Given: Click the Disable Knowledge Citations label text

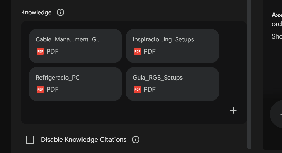Looking at the screenshot, I should pyautogui.click(x=84, y=140).
